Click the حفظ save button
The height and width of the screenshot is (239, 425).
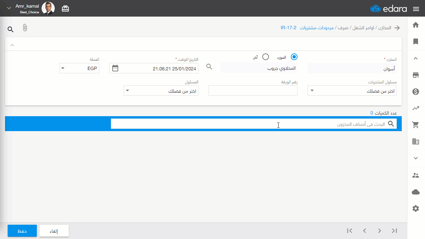[22, 231]
